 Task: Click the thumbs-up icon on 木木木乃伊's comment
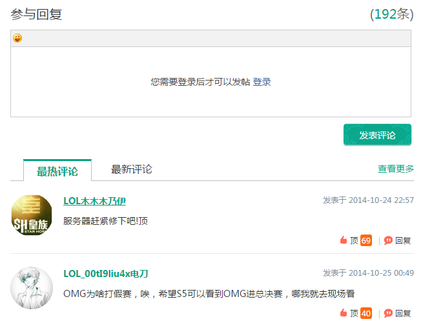[344, 240]
